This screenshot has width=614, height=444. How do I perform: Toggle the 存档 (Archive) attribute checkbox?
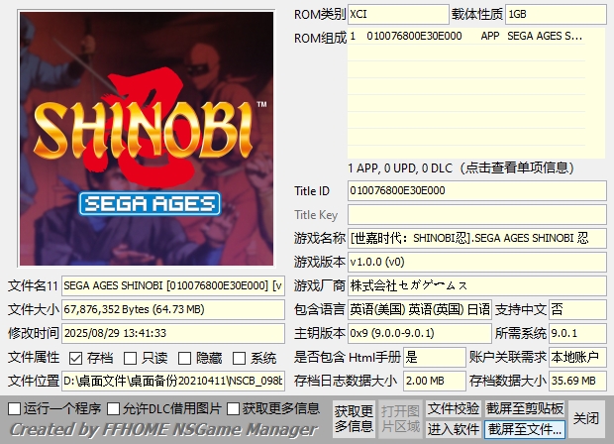(x=76, y=358)
